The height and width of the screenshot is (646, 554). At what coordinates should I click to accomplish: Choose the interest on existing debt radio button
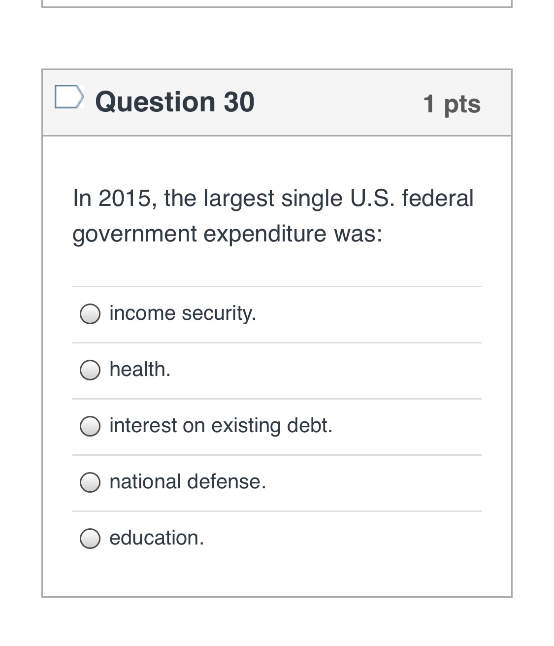pyautogui.click(x=90, y=426)
